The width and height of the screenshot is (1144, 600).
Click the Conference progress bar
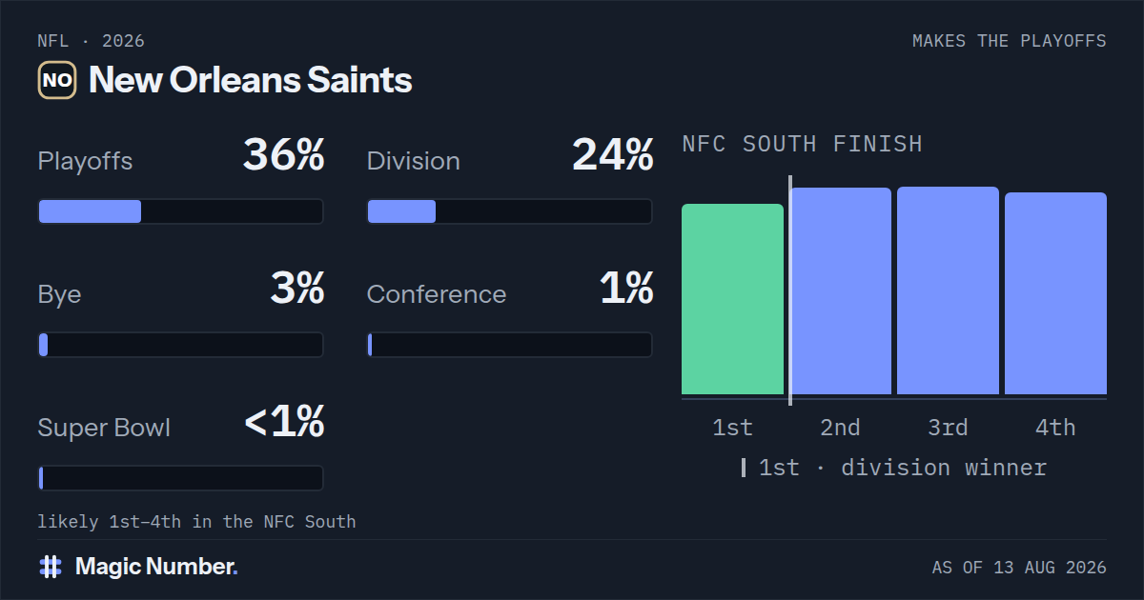click(510, 345)
